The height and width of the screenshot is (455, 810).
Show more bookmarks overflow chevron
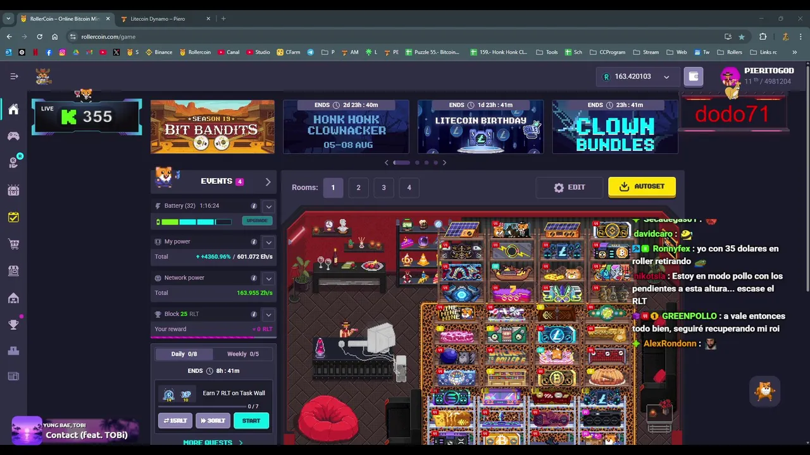pyautogui.click(x=795, y=52)
